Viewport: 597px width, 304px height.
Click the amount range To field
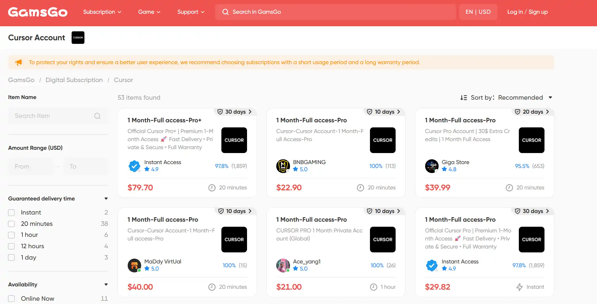coord(85,166)
